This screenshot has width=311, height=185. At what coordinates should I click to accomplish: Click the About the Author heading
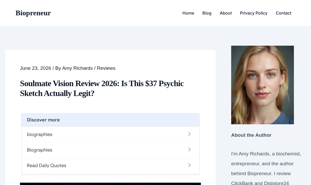coord(251,135)
